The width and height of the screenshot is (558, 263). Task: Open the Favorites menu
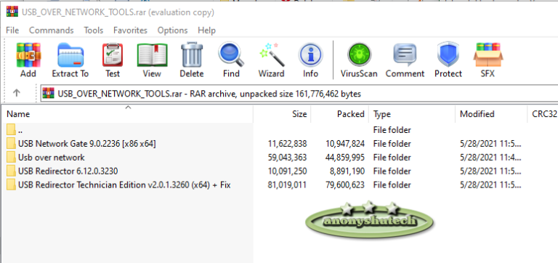[130, 31]
